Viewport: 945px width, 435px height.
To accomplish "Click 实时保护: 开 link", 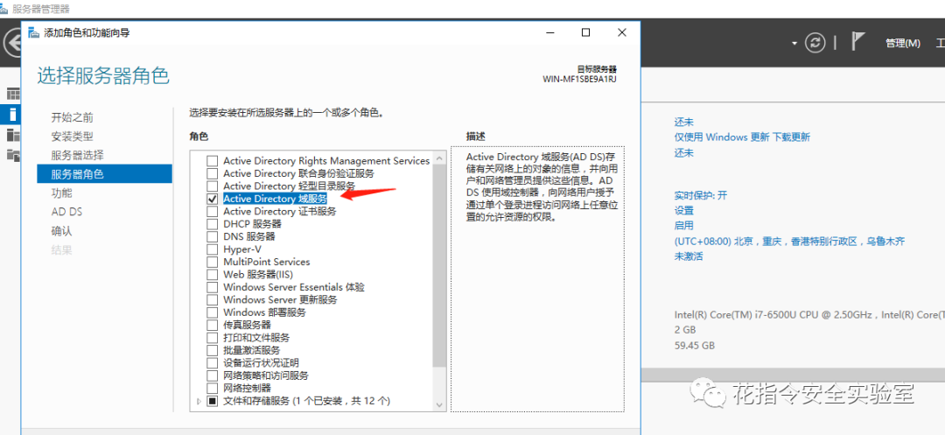I will [701, 195].
